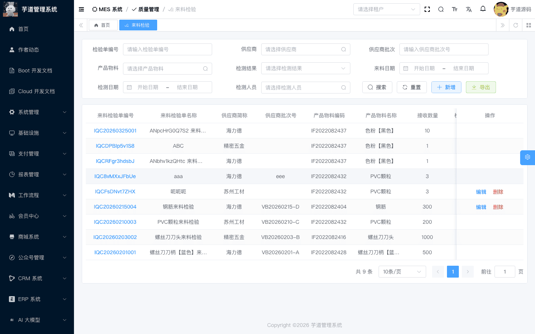Image resolution: width=535 pixels, height=334 pixels.
Task: Refresh the current page with reload icon
Action: pos(515,25)
